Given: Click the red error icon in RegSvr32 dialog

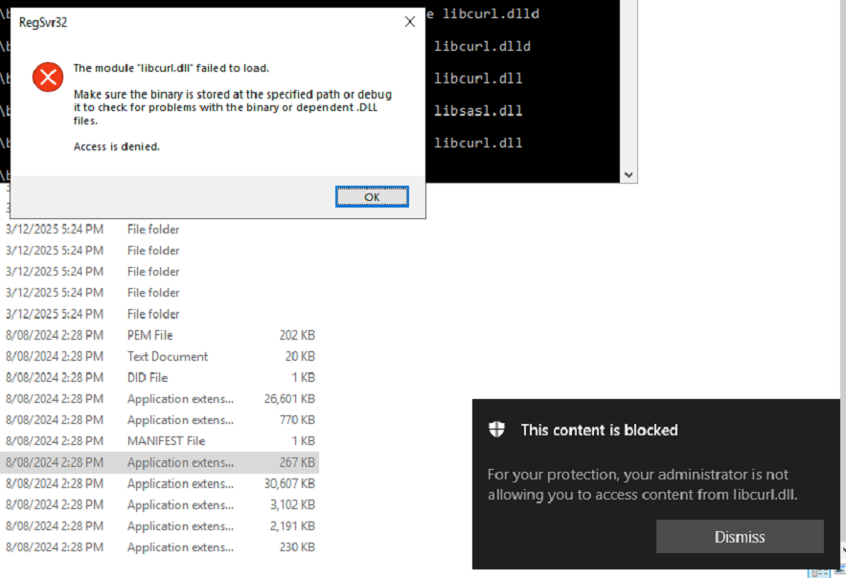Looking at the screenshot, I should [48, 77].
